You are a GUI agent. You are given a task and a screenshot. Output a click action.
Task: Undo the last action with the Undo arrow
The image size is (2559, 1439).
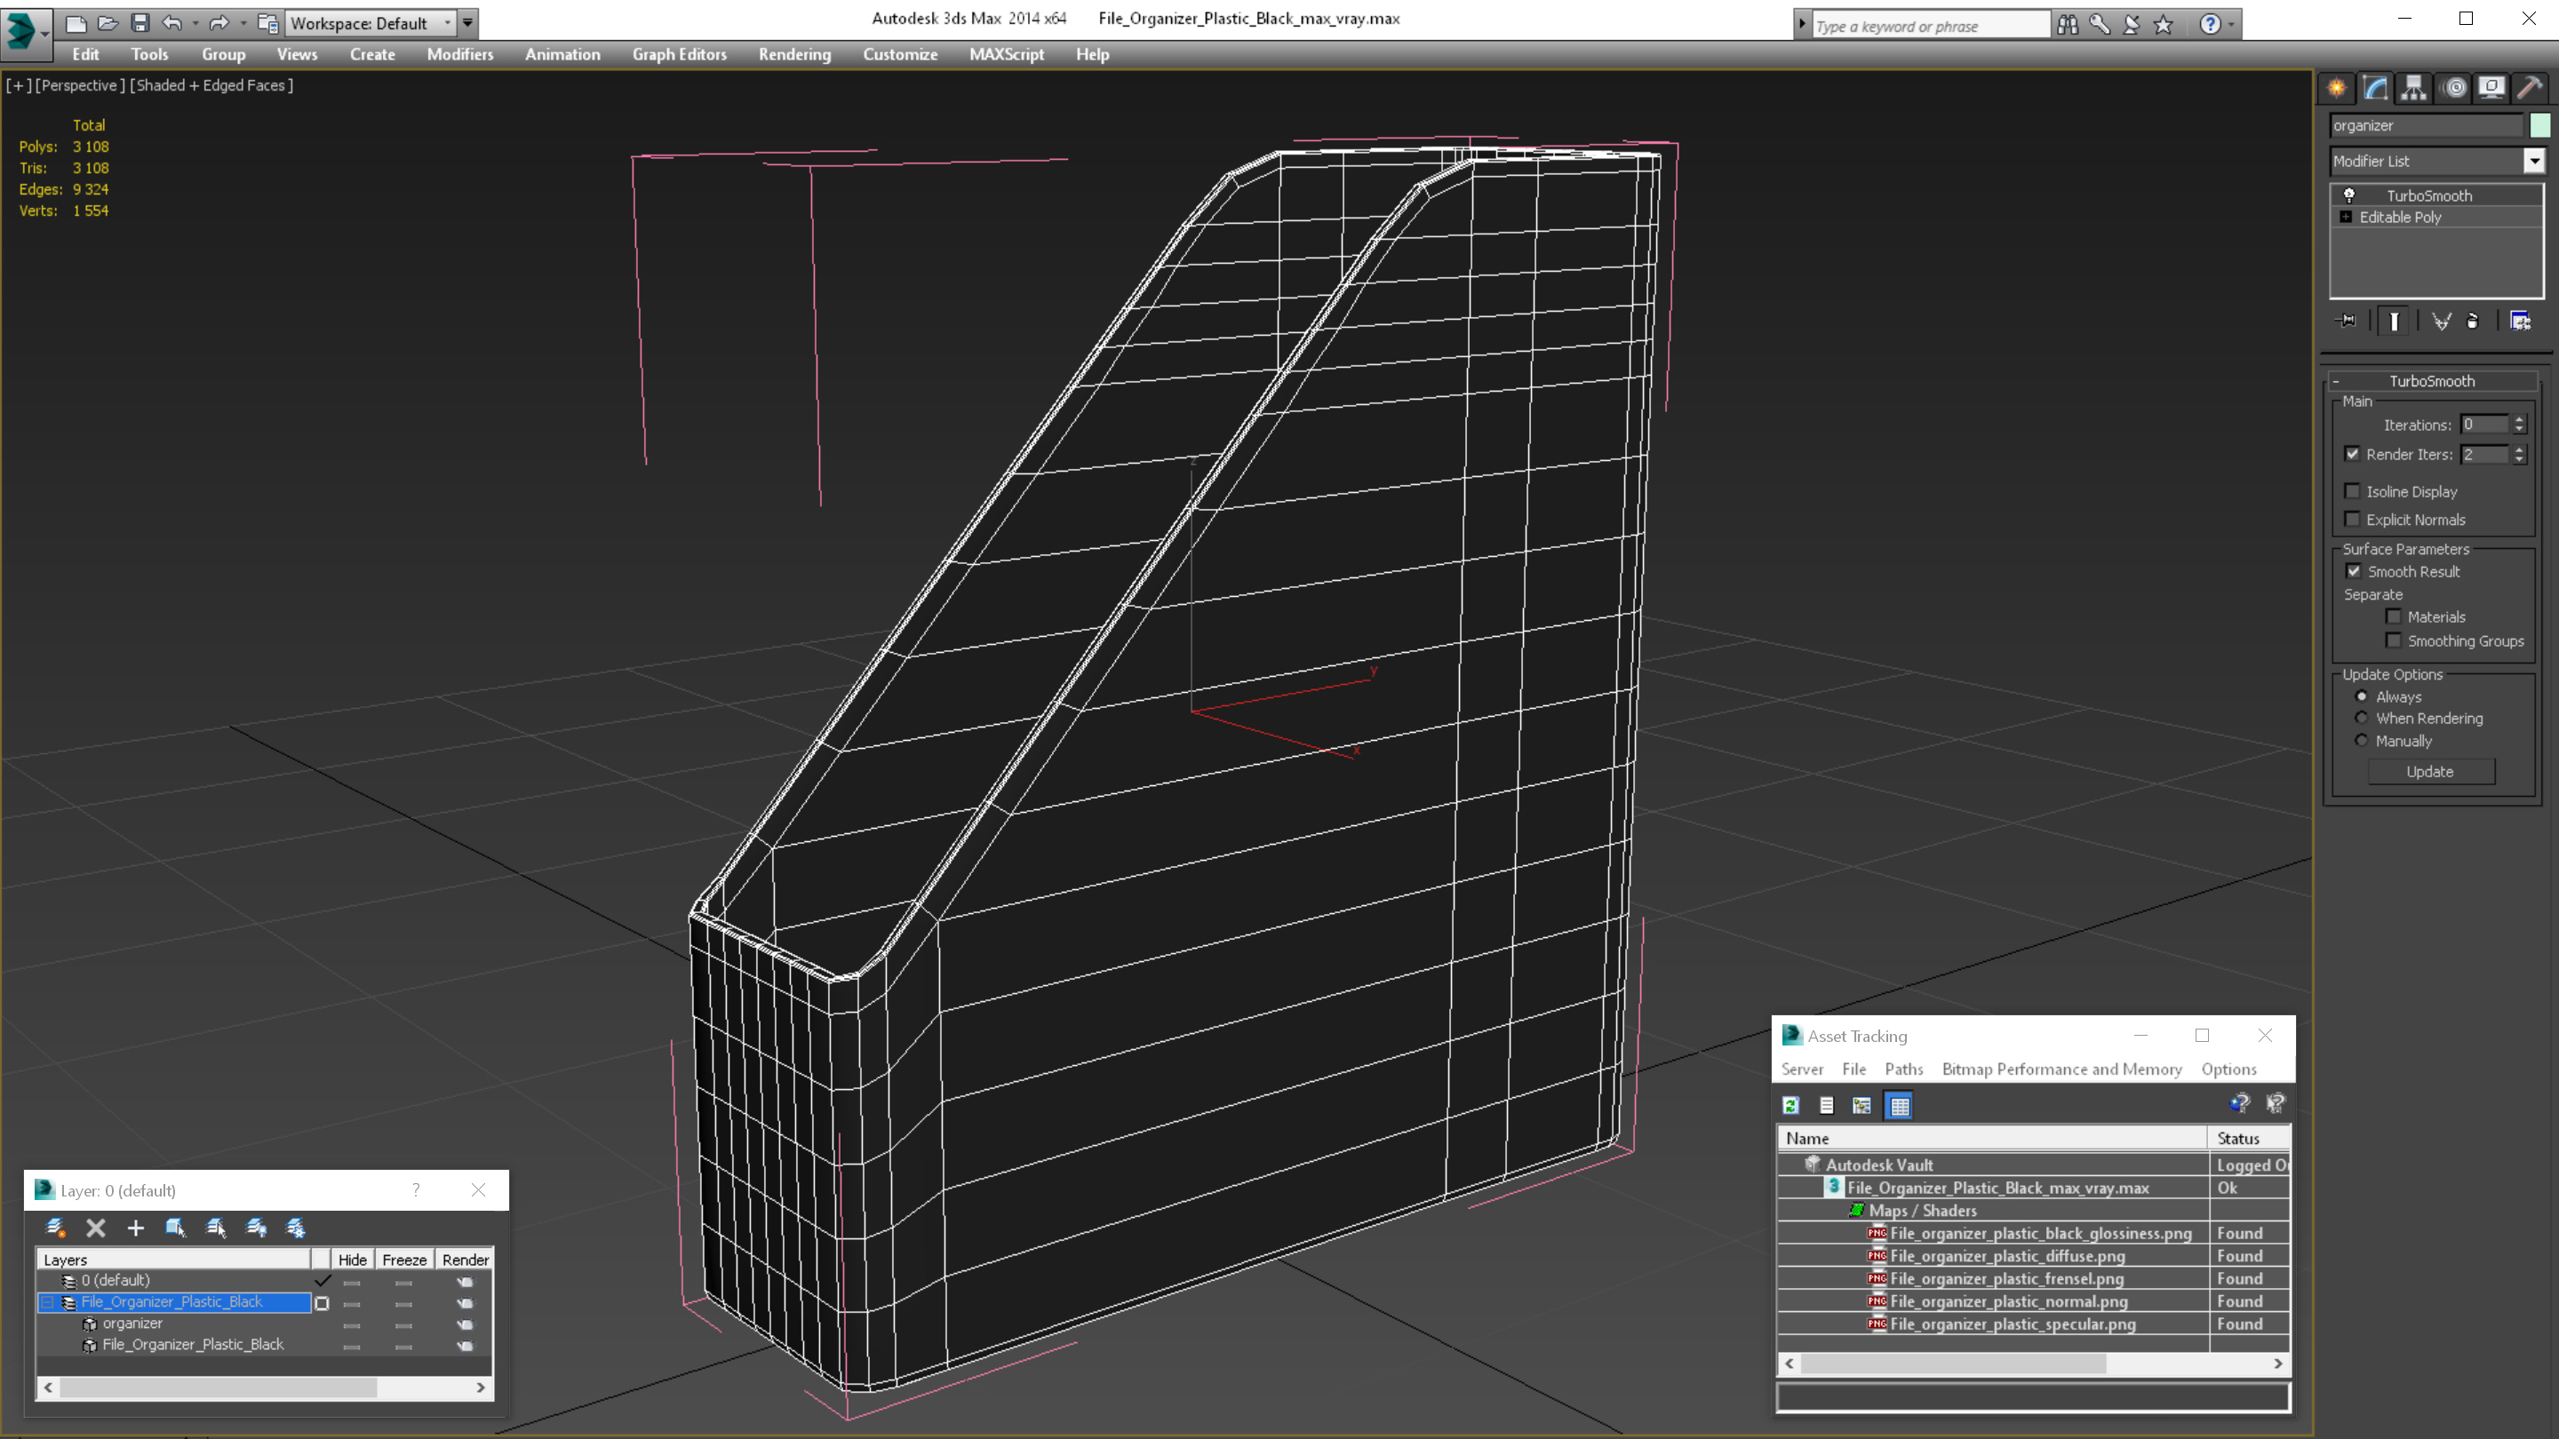point(171,23)
